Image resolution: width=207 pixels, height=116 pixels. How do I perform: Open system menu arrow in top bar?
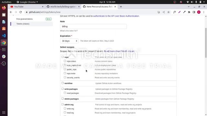pos(204,2)
